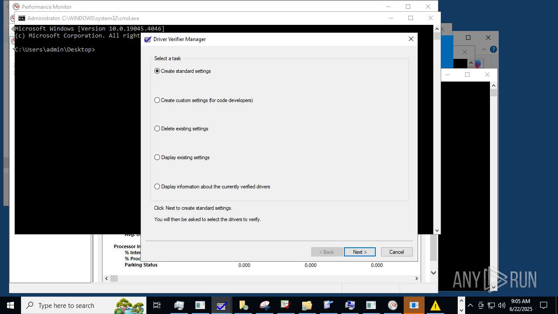Image resolution: width=558 pixels, height=314 pixels.
Task: Click the Meet Now tray icon
Action: pos(481,305)
